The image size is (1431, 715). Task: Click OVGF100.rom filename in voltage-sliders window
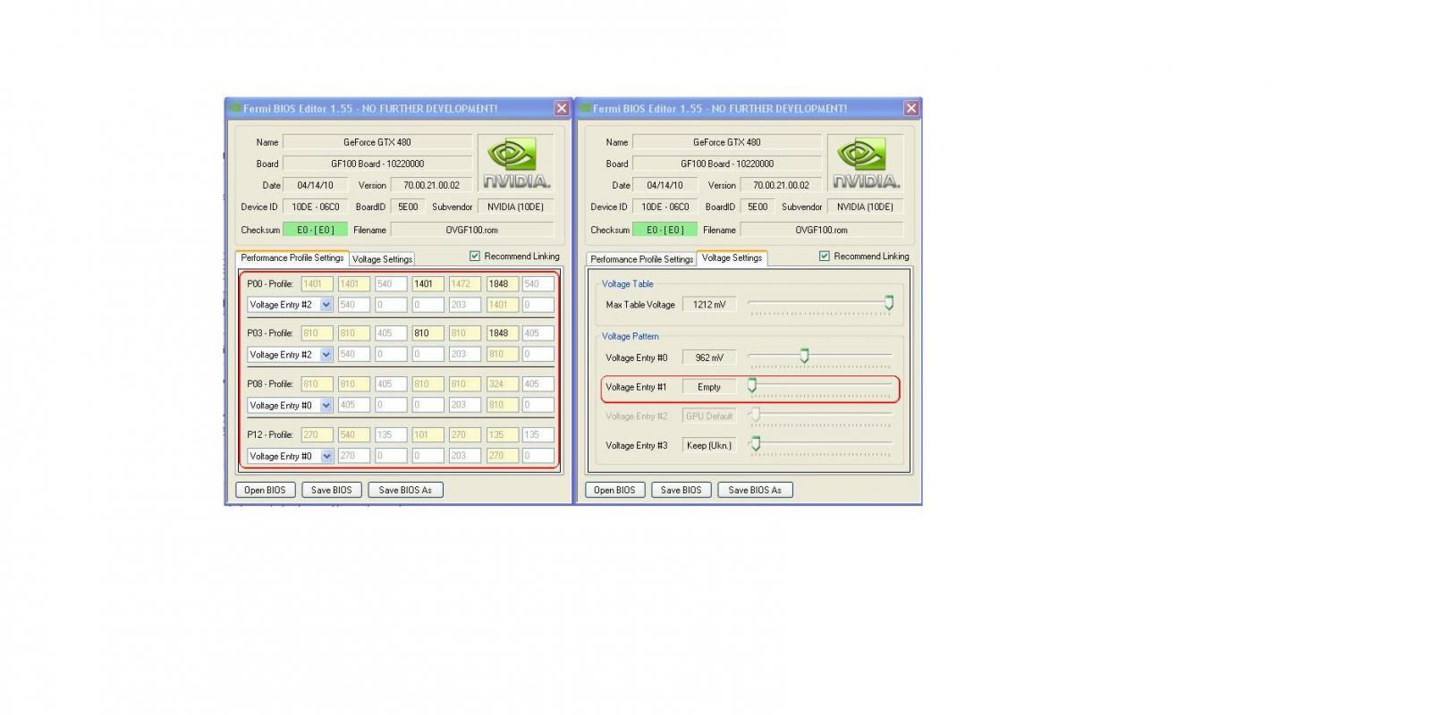[822, 230]
